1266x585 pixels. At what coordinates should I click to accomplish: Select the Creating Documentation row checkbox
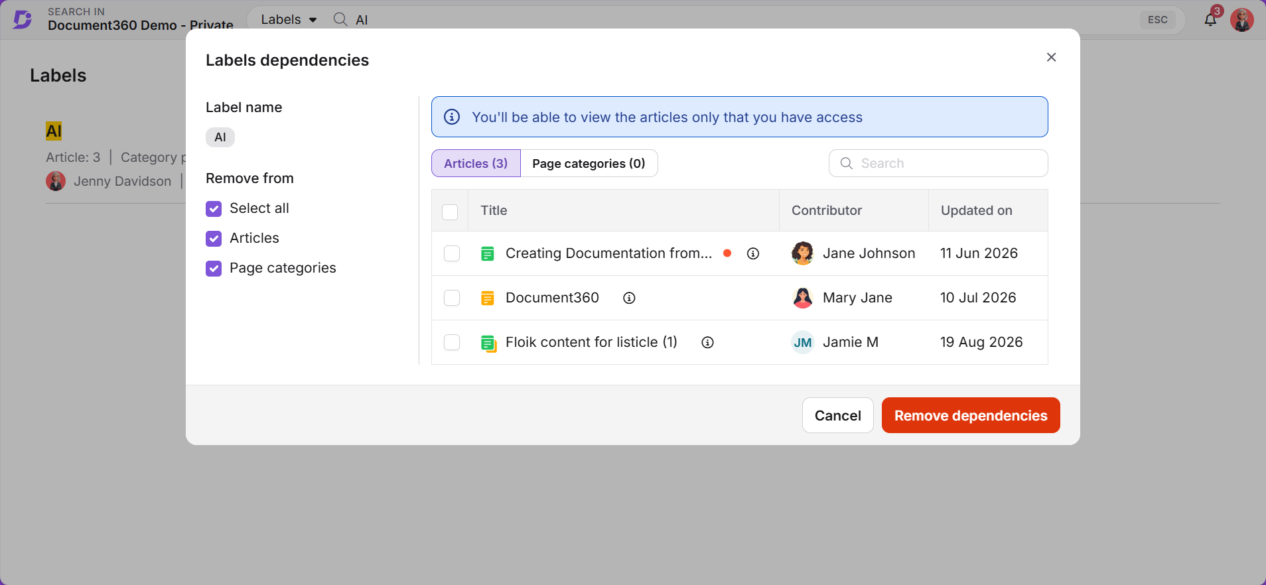point(452,253)
